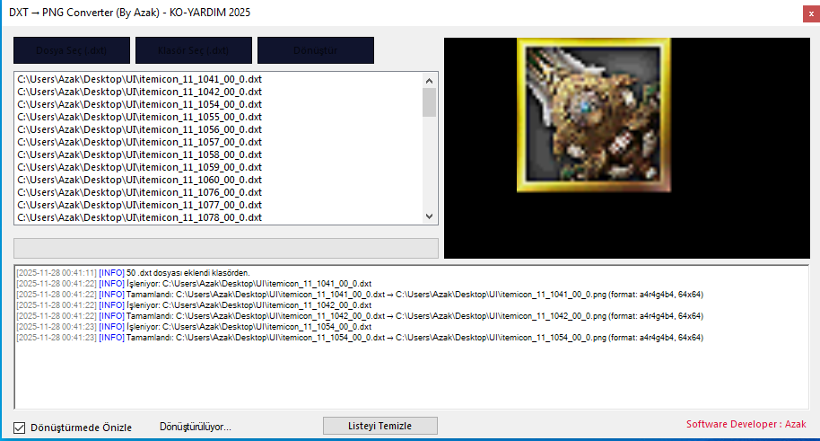Clear the list with Listeyi Temizle
Screen dimensions: 820x441
click(380, 426)
